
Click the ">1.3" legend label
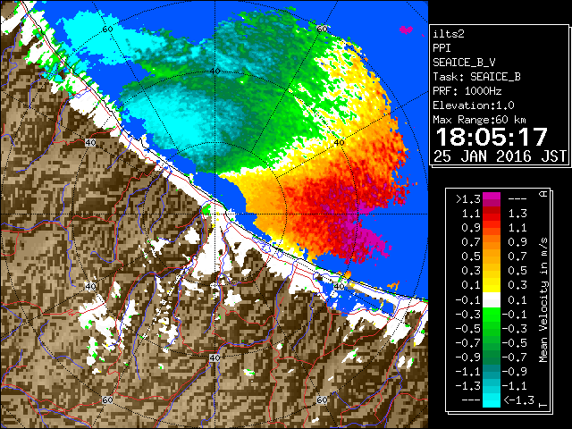click(x=468, y=199)
